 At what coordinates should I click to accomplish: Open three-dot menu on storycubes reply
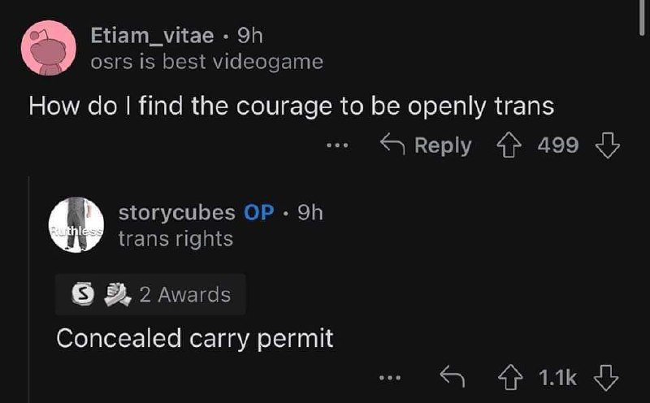click(x=390, y=378)
